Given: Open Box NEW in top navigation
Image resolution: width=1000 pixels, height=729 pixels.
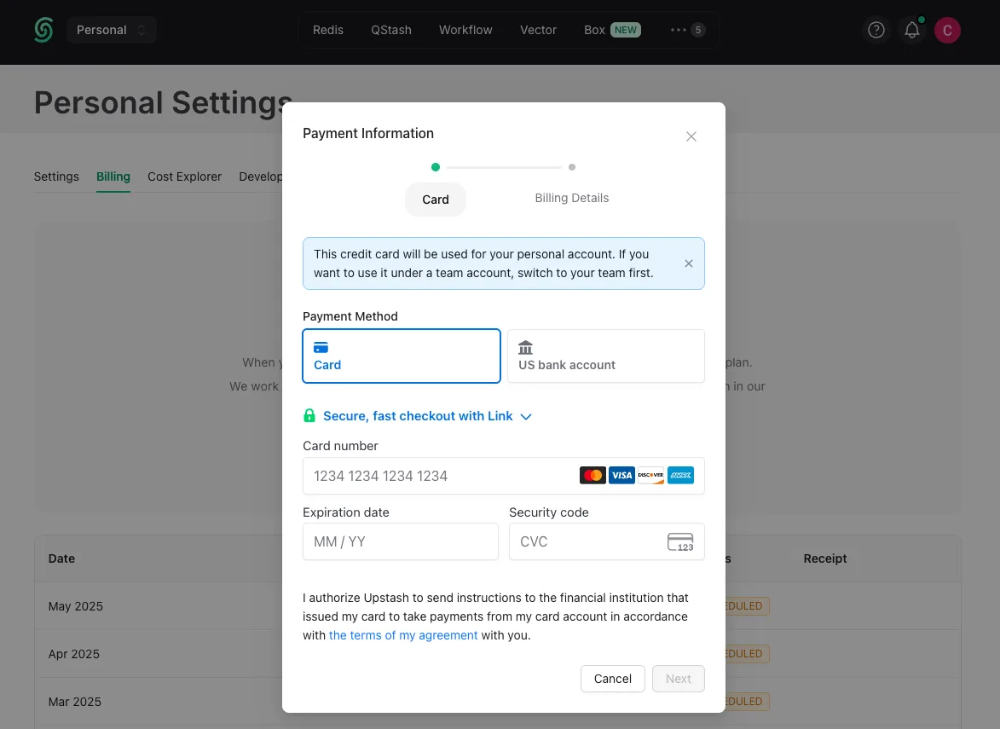Looking at the screenshot, I should click(x=612, y=30).
